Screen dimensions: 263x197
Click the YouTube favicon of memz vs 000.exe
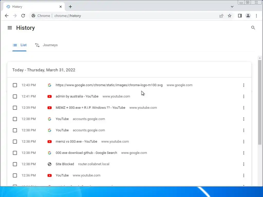(x=50, y=142)
